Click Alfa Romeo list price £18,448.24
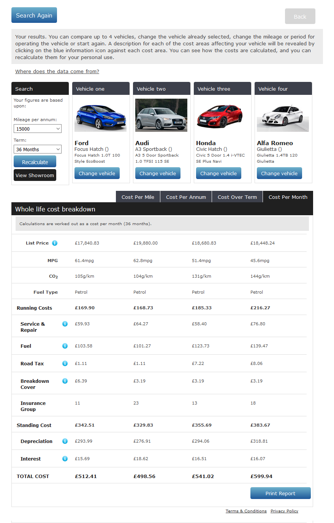Screen dimensions: 334x523 click(x=263, y=243)
